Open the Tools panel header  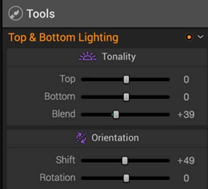click(x=105, y=14)
